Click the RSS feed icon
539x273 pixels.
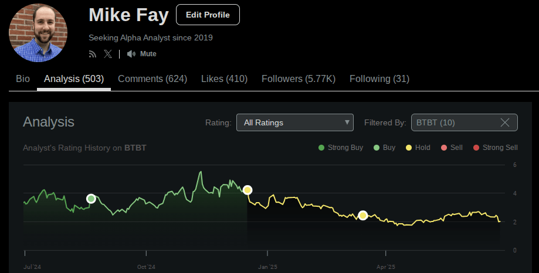93,54
